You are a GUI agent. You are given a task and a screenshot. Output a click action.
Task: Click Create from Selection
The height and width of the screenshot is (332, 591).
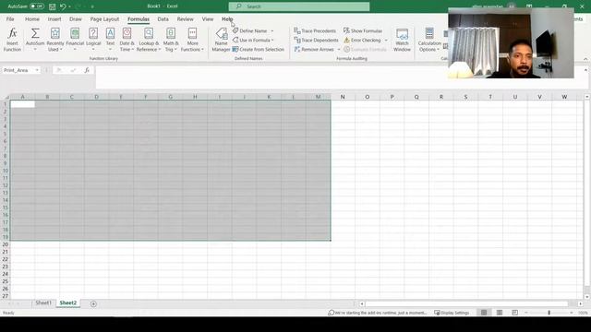(x=259, y=49)
